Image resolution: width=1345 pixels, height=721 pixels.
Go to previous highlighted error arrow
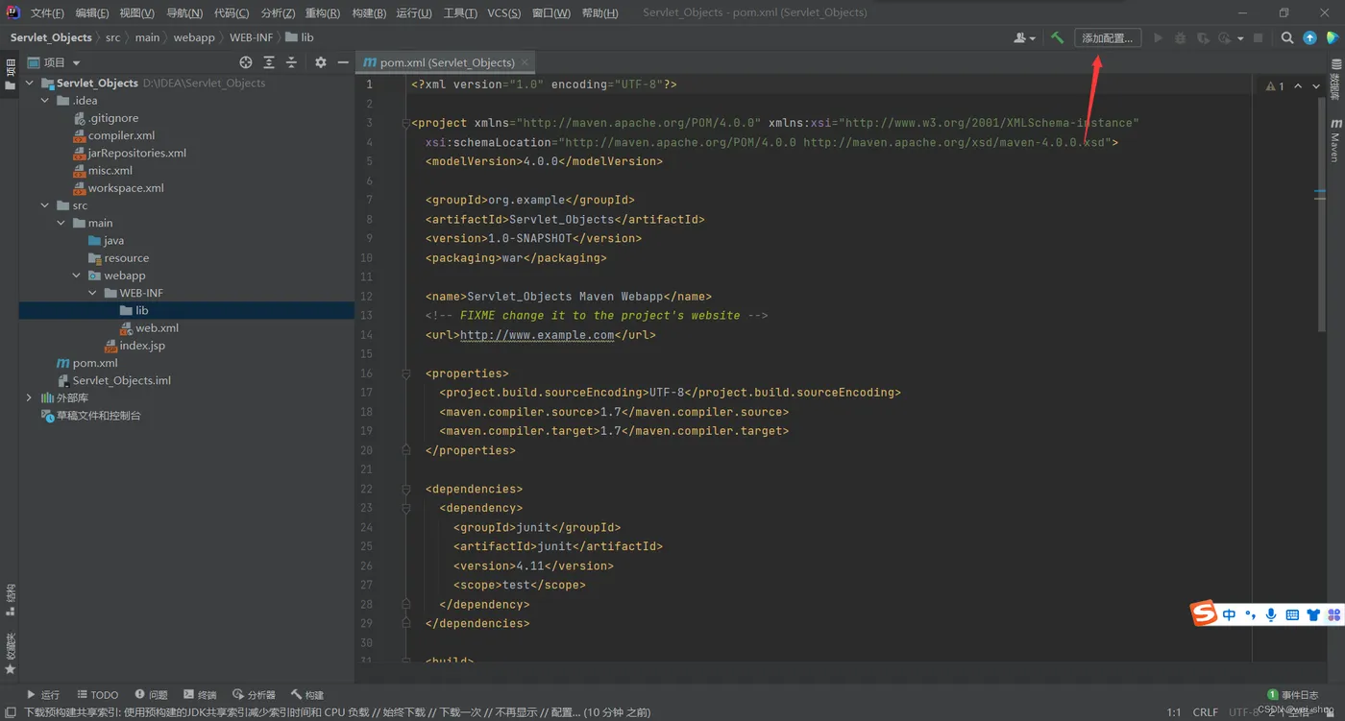click(1298, 85)
